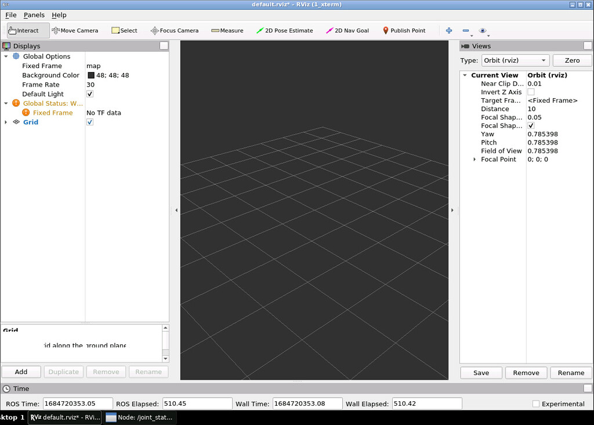
Task: Click the Add button to add a display
Action: point(21,372)
